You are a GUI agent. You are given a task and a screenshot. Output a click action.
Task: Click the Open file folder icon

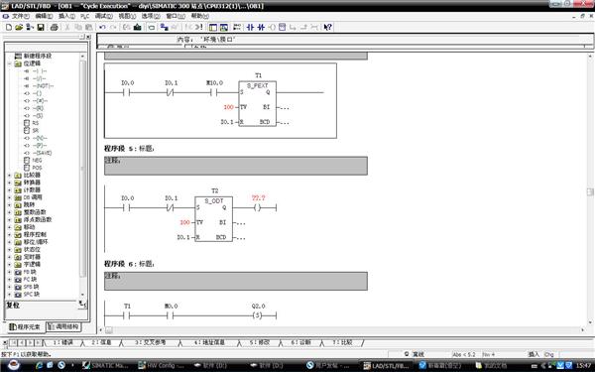(19, 27)
